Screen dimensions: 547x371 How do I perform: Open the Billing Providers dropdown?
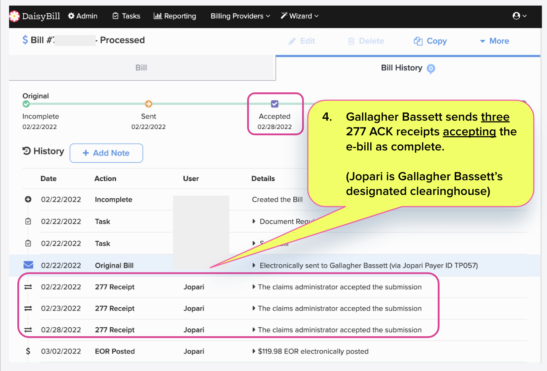[240, 16]
